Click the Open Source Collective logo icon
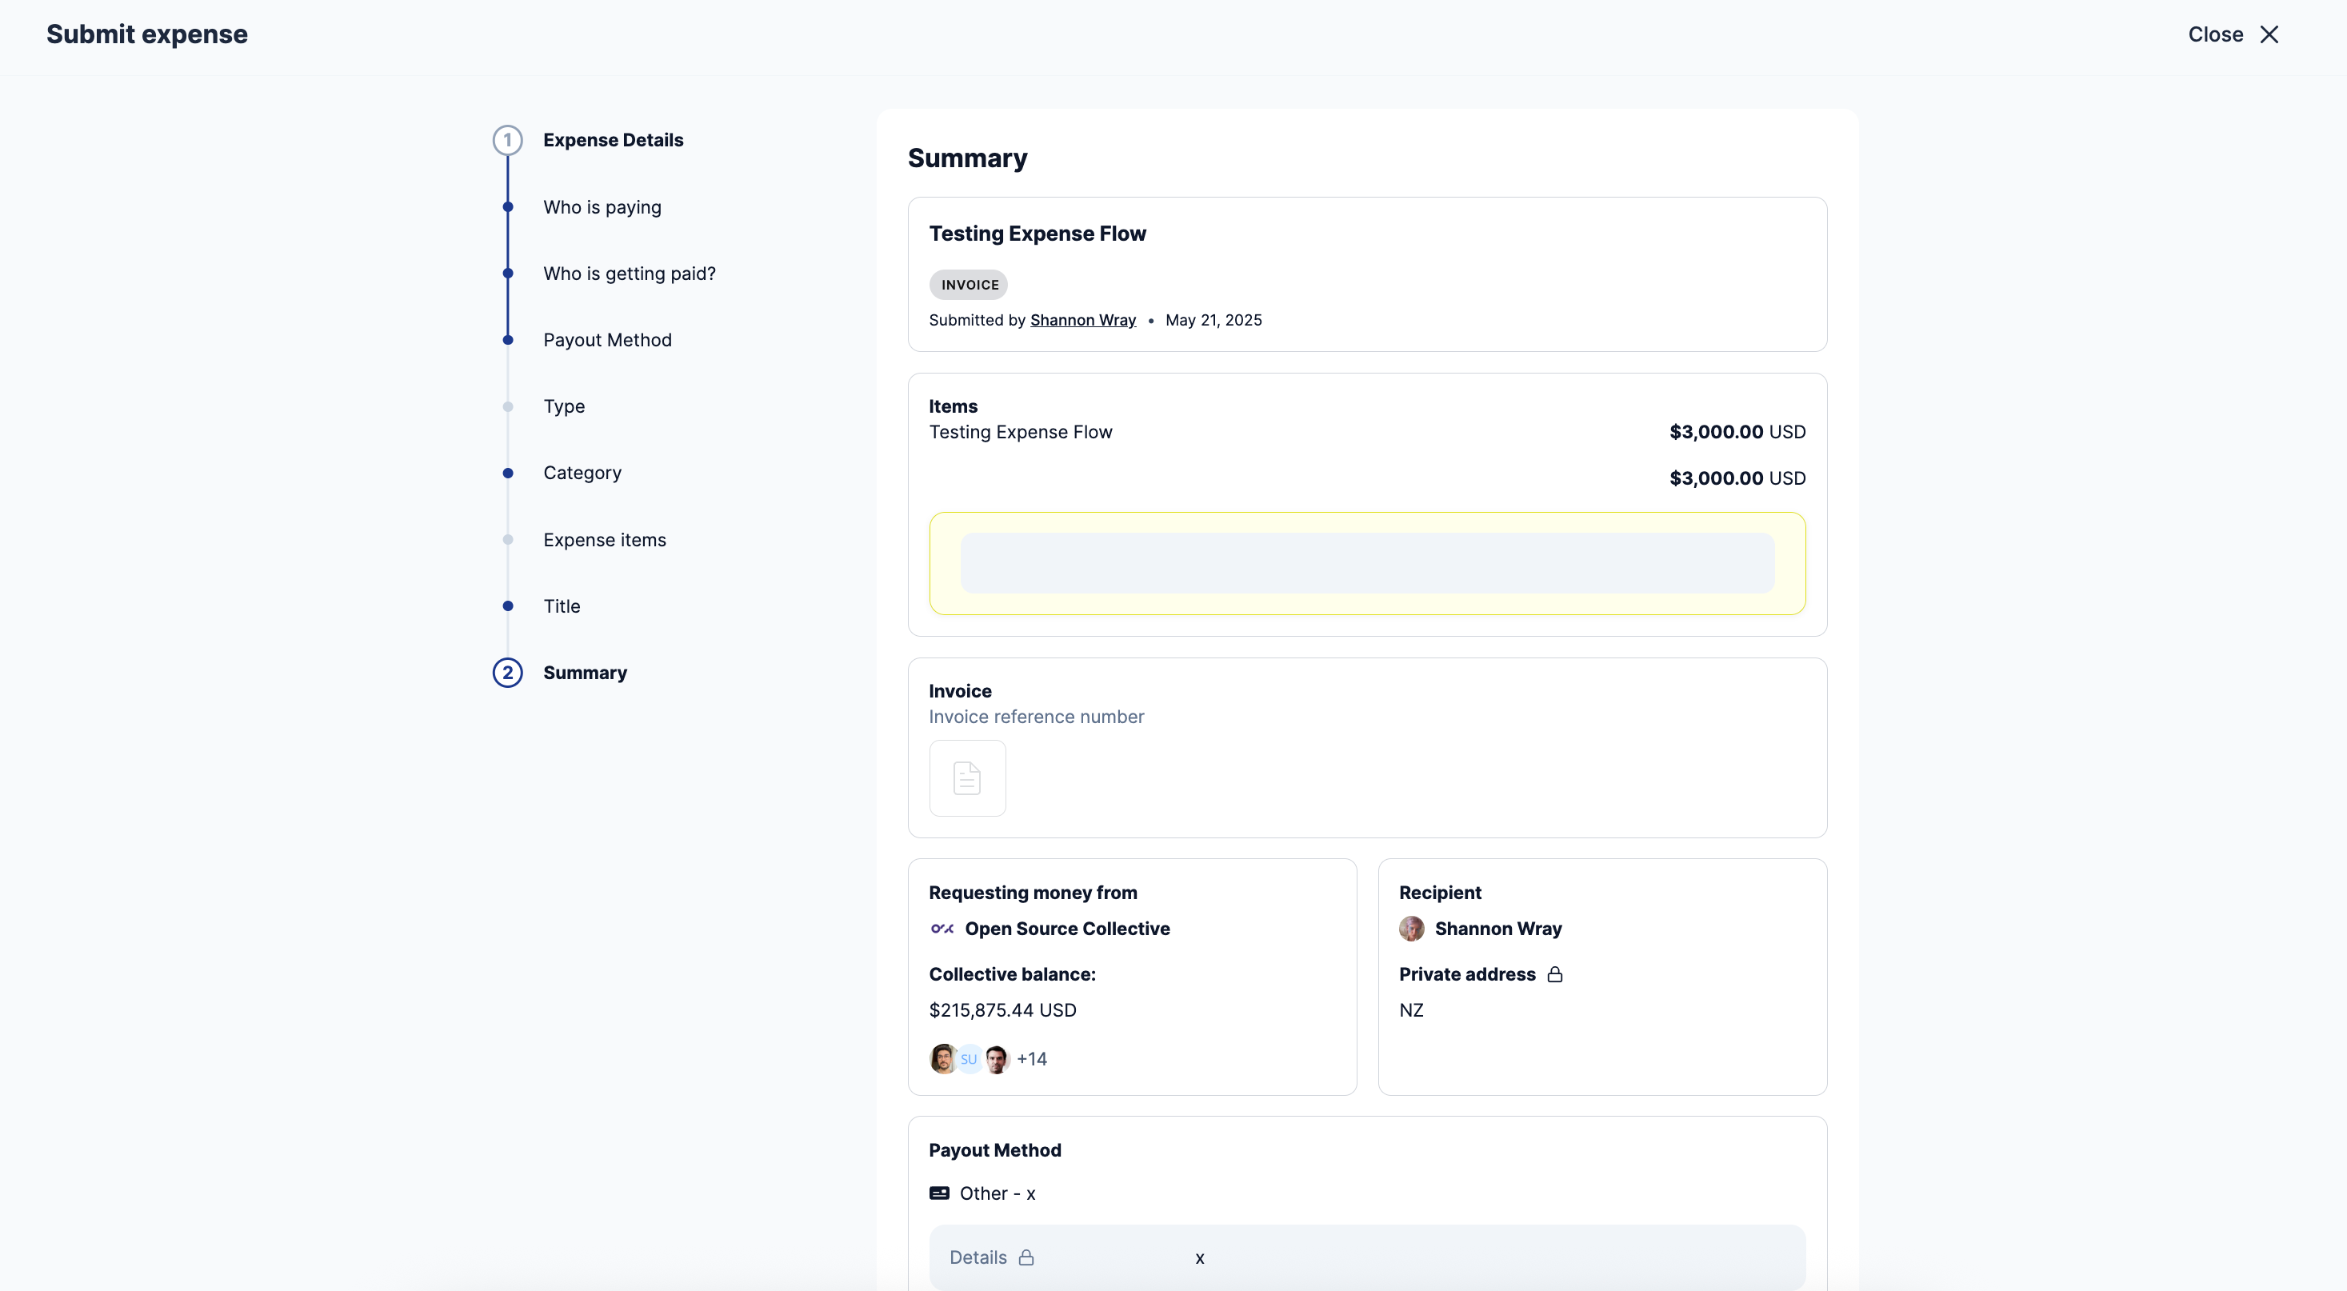 point(942,929)
